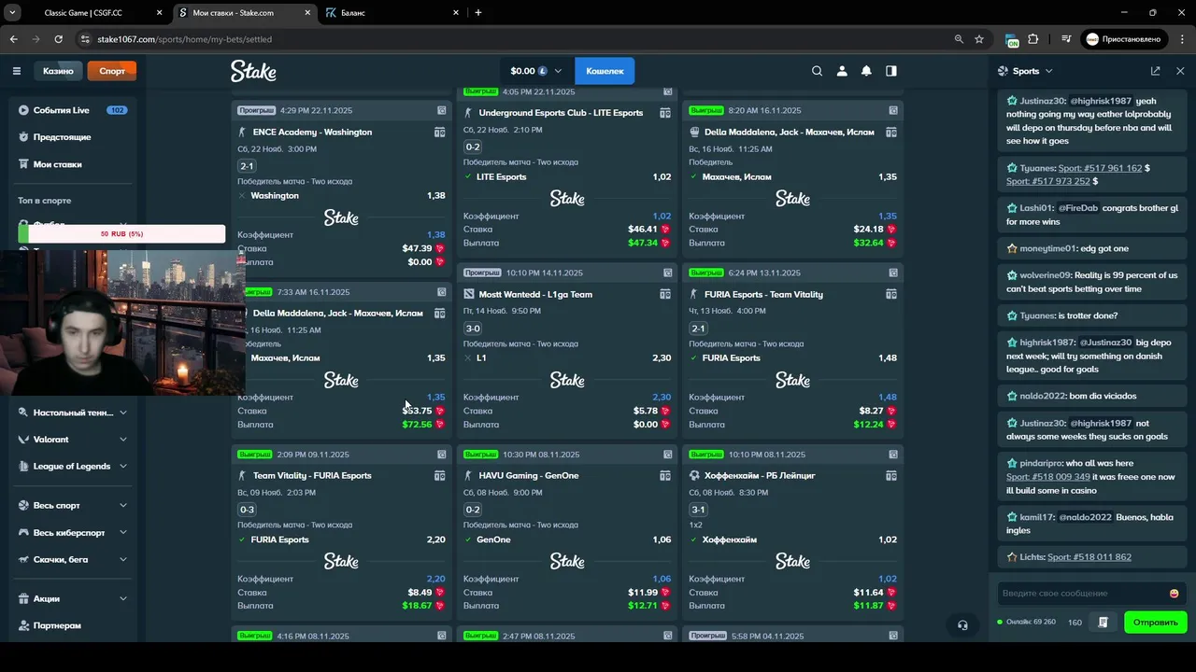Click into the chat message input field
Viewport: 1196px width, 672px height.
click(1084, 594)
